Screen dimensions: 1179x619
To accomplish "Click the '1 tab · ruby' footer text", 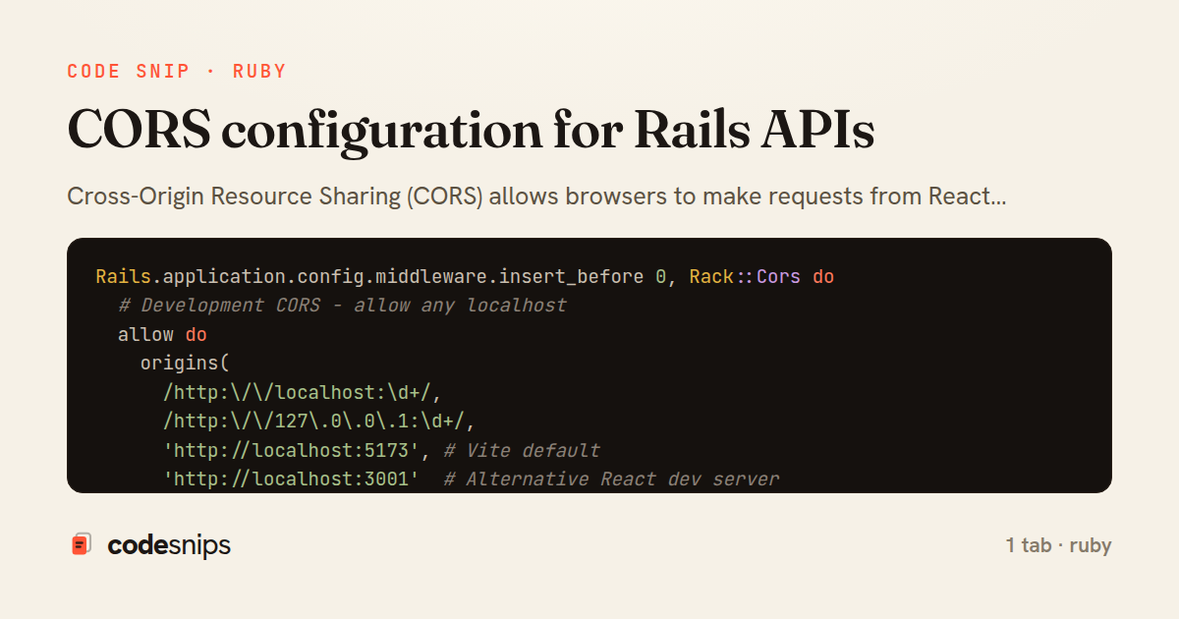I will (1058, 545).
